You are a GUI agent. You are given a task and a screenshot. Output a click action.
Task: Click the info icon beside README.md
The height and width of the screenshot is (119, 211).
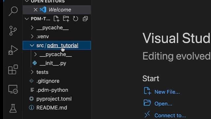click(32, 108)
